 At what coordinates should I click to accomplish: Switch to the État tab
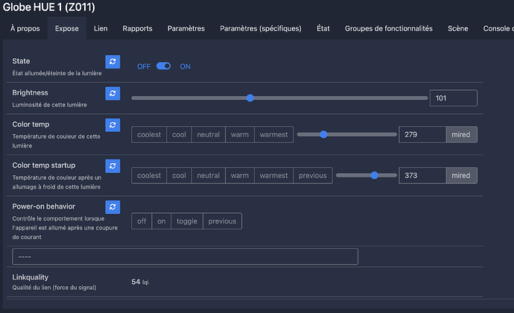(x=323, y=28)
